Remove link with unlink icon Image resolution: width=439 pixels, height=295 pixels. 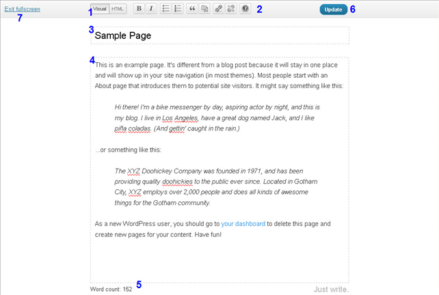point(231,9)
